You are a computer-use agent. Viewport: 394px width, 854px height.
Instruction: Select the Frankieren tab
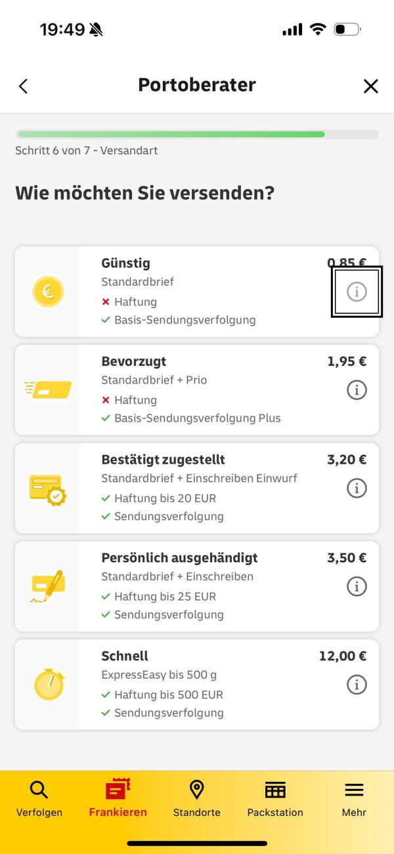pos(118,798)
